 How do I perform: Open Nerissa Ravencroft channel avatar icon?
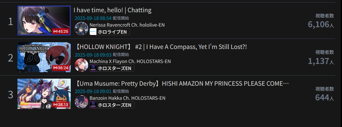pos(81,28)
